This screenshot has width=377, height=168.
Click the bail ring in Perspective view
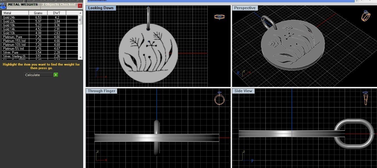point(269,23)
